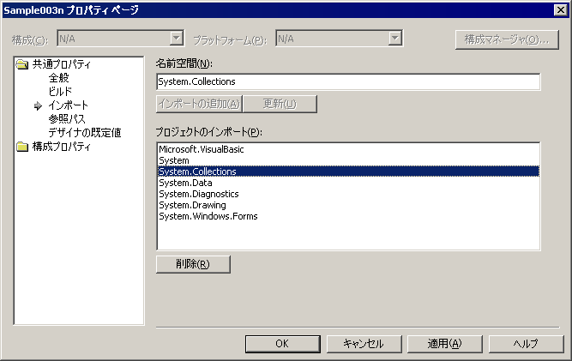The width and height of the screenshot is (572, 361).
Task: Click the 構成マネージャ button
Action: point(507,39)
